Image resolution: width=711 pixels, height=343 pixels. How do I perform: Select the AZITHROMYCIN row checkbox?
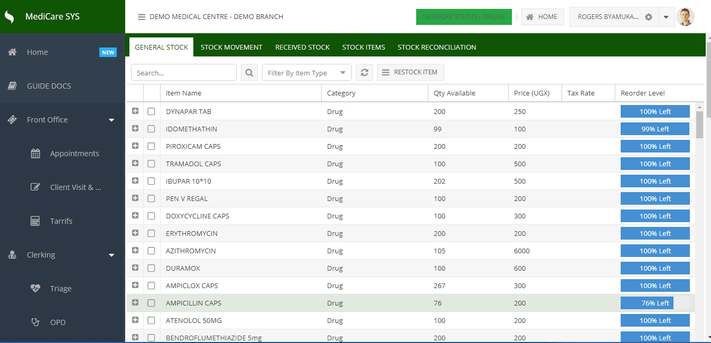pos(151,251)
